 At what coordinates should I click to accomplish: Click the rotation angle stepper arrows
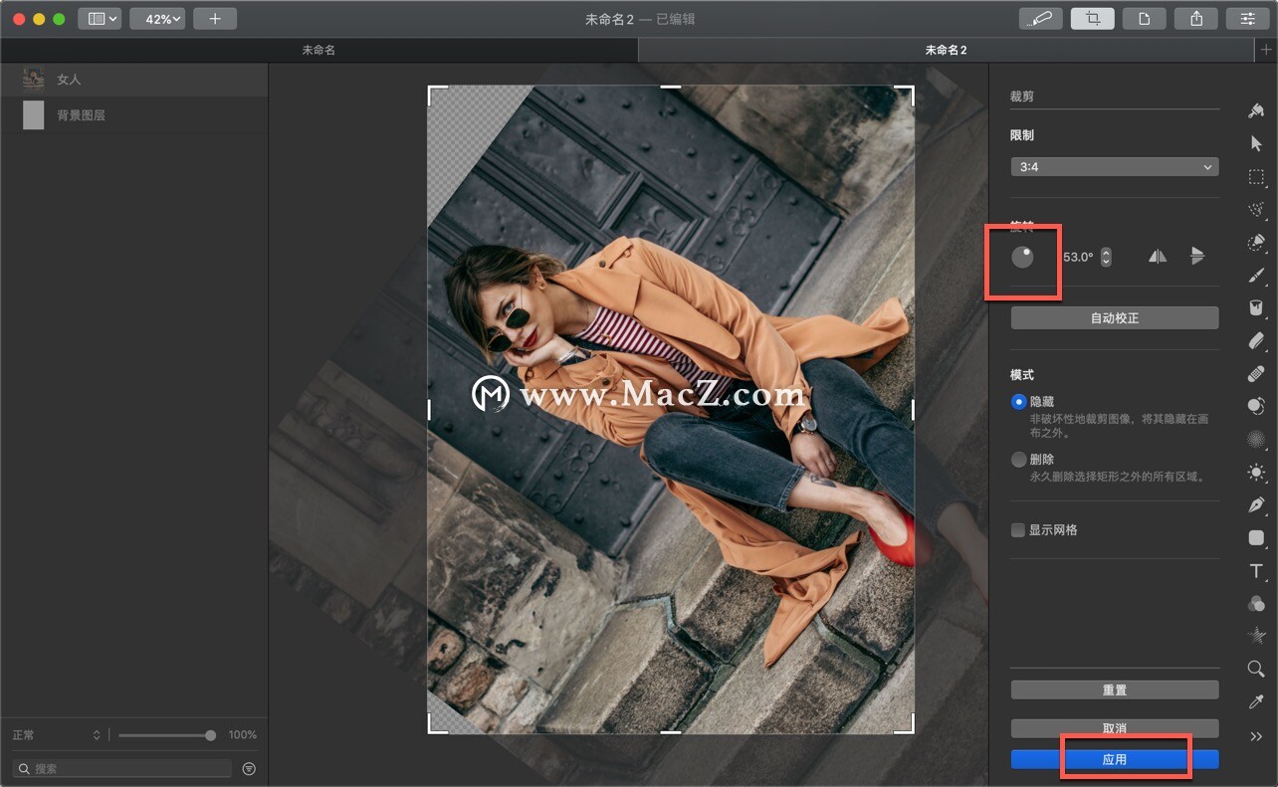1106,257
